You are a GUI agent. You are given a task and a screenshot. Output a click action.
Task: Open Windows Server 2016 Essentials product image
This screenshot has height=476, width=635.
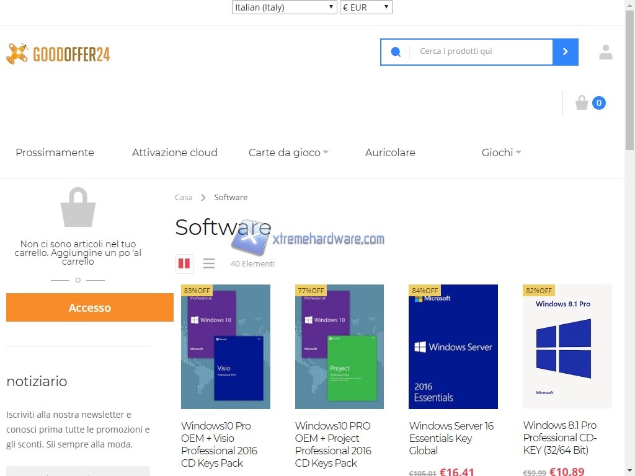[453, 346]
